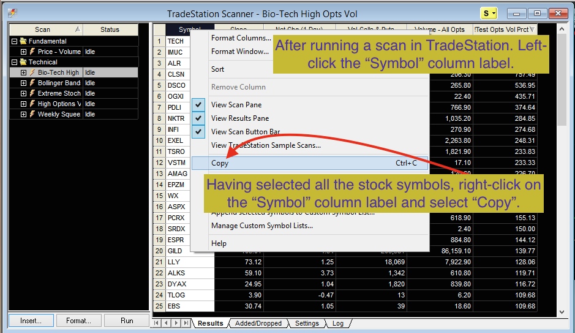Screen dimensions: 575x333
Task: Click the lightning icon for Extreme Stoch scan
Action: pos(32,93)
